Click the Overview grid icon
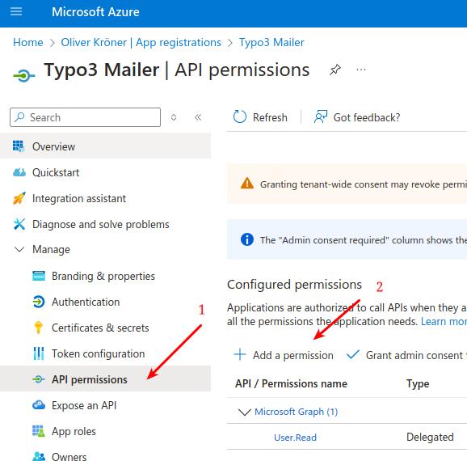467x461 pixels. (x=19, y=146)
